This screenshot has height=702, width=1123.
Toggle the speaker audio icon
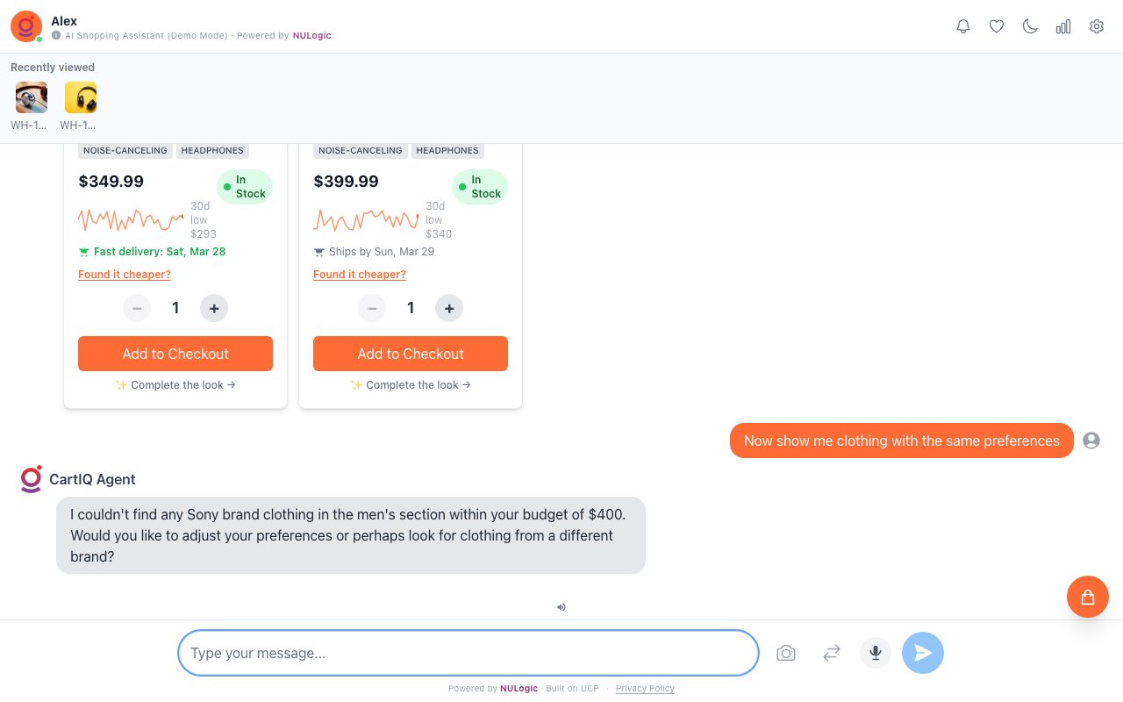point(561,606)
